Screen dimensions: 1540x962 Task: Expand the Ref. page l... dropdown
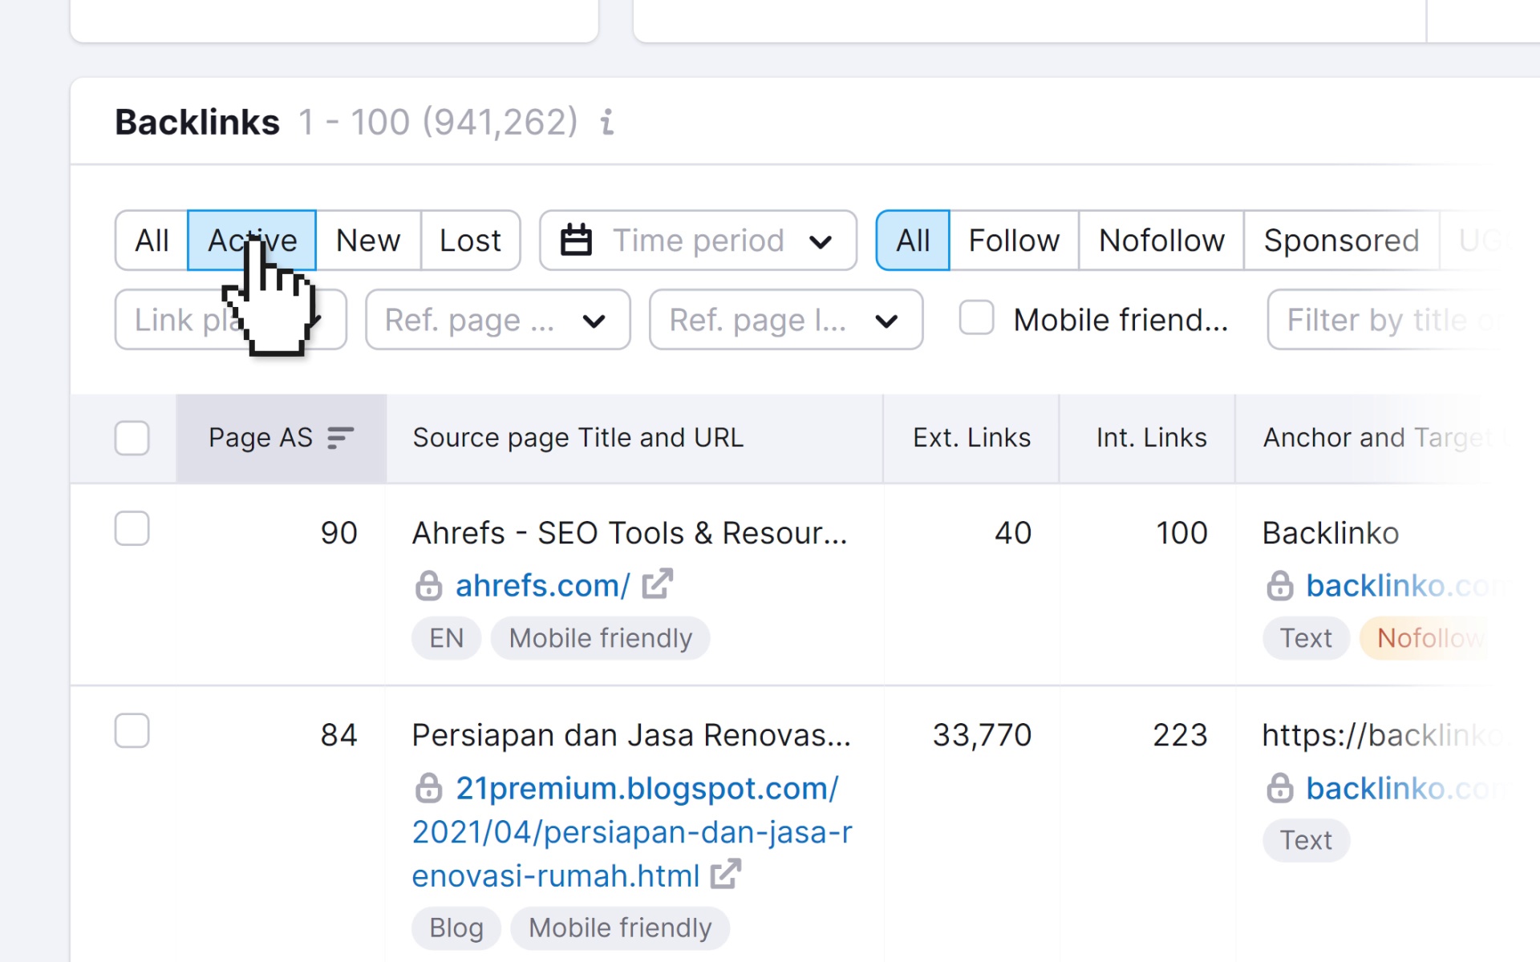tap(785, 320)
